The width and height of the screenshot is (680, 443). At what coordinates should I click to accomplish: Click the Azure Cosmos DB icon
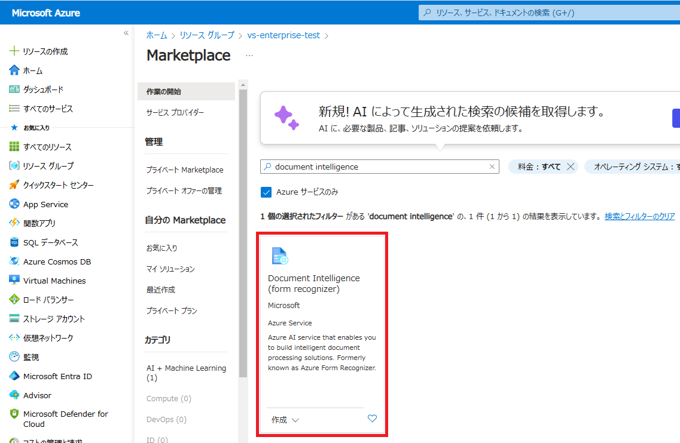coord(13,261)
